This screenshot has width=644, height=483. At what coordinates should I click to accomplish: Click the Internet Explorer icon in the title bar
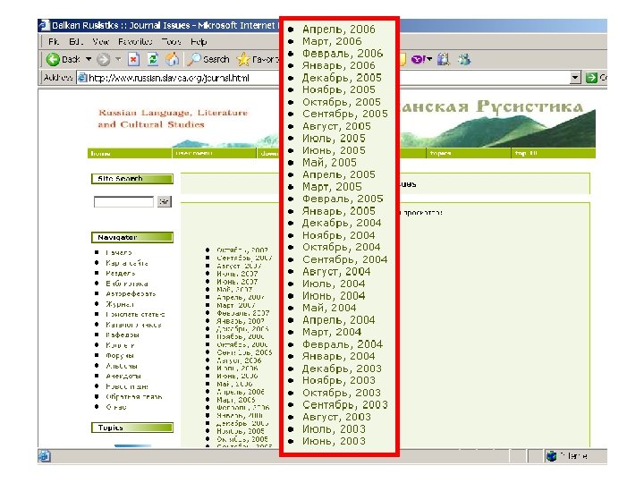pyautogui.click(x=45, y=25)
